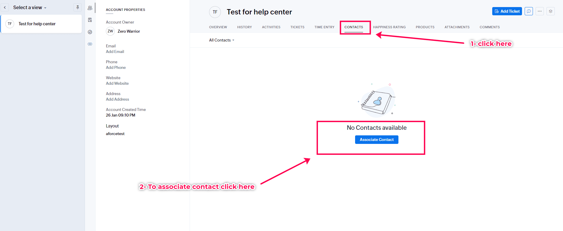Screen dimensions: 563x231
Task: Select Test for help center account in list
Action: tap(41, 24)
